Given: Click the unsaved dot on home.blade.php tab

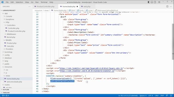Looking at the screenshot, I should (x=77, y=6).
